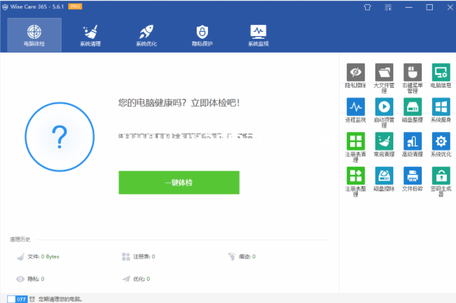The image size is (456, 303).
Task: Open the 系统优化 gear tool in side panel
Action: 441,145
